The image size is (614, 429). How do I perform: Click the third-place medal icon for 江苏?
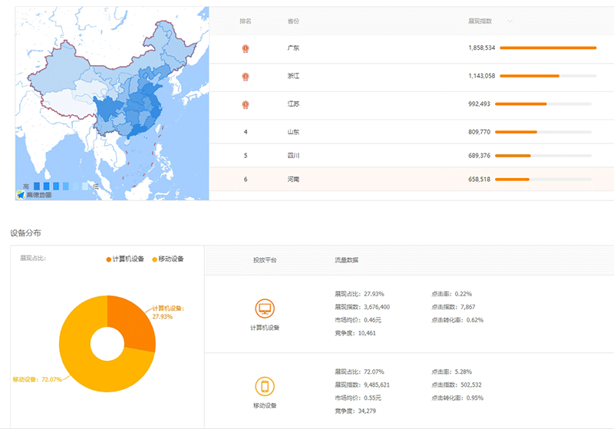click(246, 104)
